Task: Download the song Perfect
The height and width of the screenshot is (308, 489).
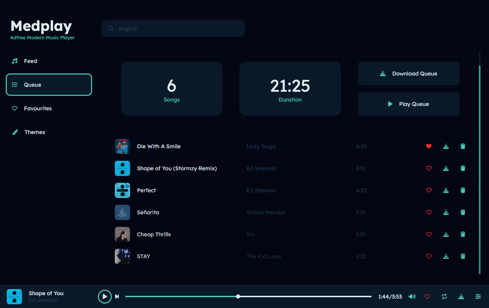Action: (x=446, y=190)
